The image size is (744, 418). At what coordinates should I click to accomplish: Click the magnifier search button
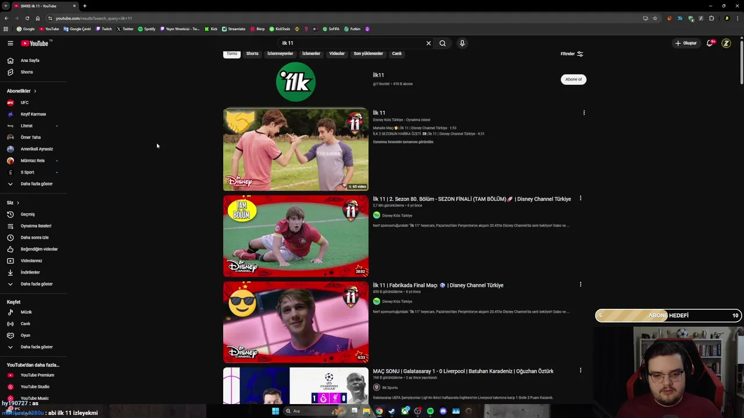(x=442, y=43)
